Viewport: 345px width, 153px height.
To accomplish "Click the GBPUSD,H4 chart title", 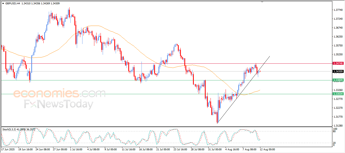I will click(x=13, y=4).
